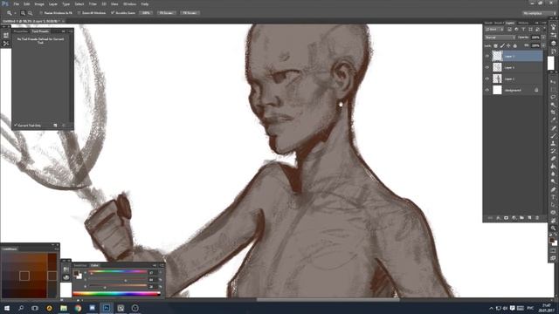
Task: Toggle lock image pixels brush icon
Action: click(x=502, y=45)
